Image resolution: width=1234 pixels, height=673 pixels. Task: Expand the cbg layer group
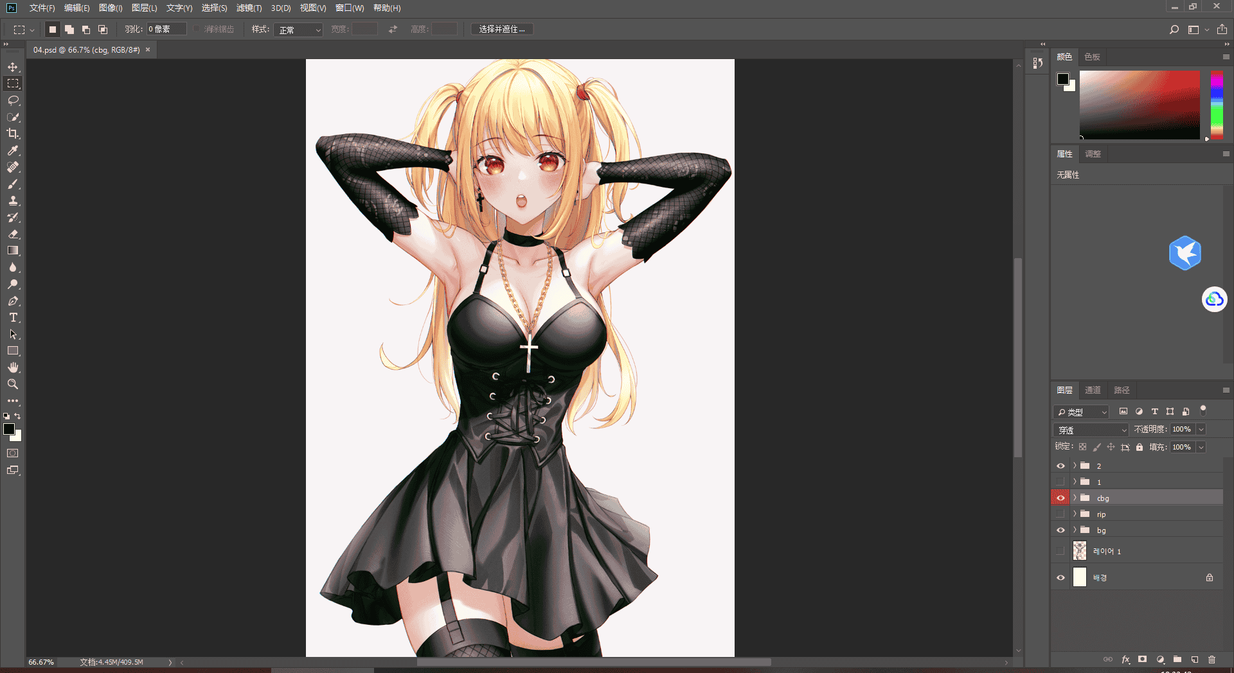(x=1075, y=498)
